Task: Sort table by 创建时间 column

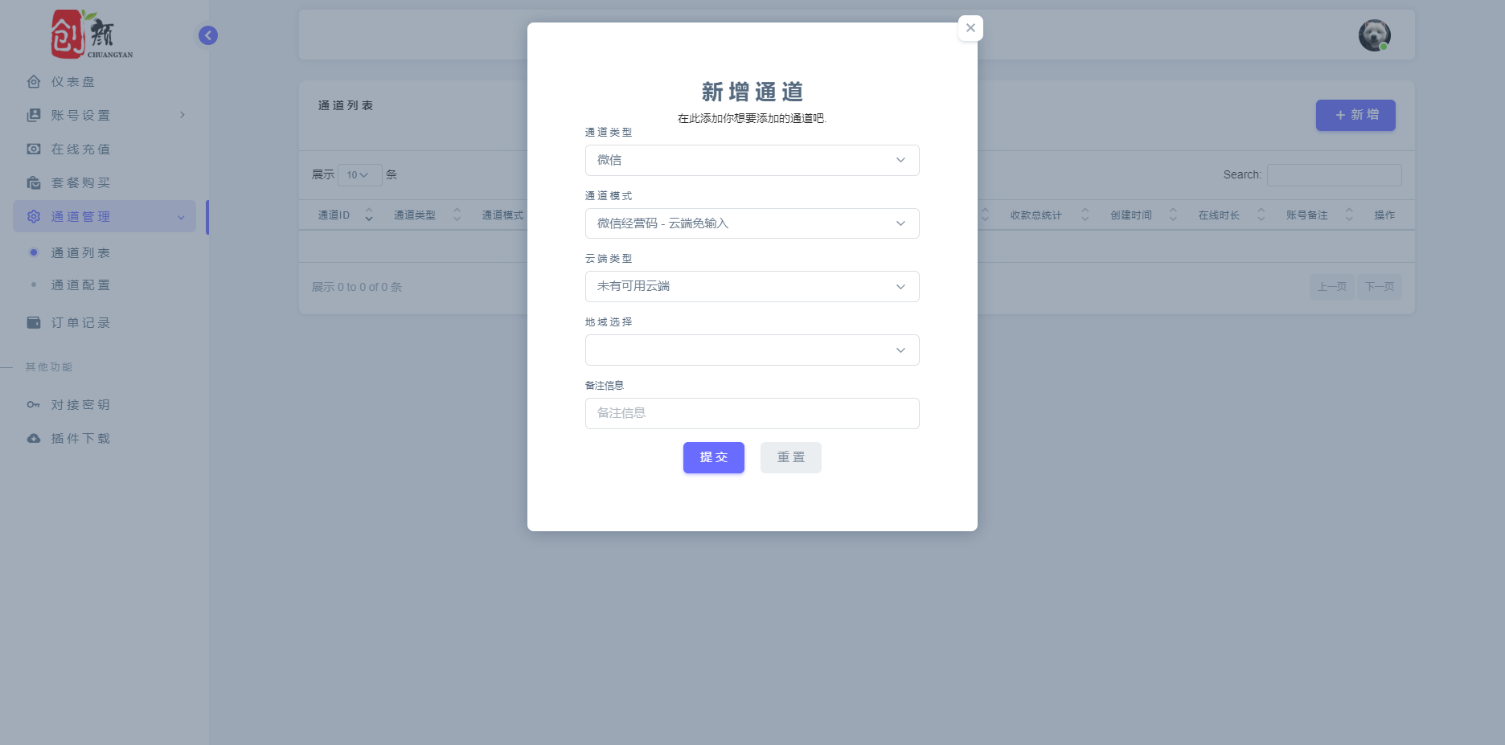Action: pos(1143,215)
